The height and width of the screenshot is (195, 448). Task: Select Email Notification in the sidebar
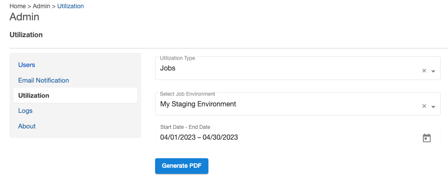point(43,80)
